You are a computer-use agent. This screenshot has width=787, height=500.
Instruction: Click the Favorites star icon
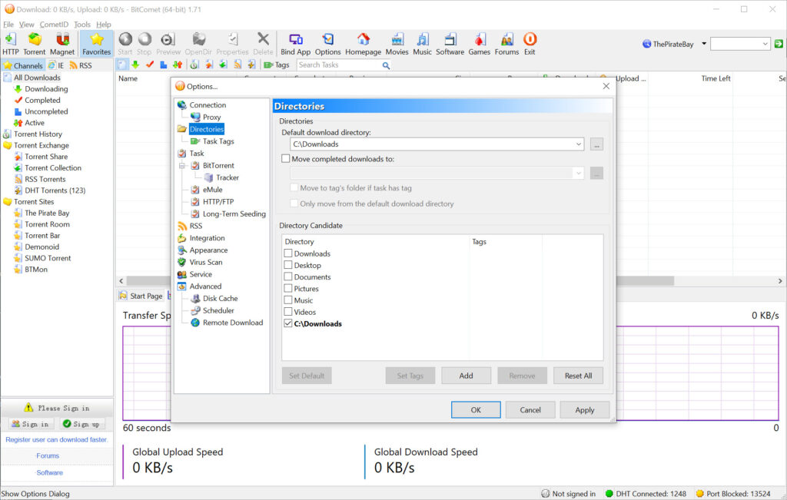pyautogui.click(x=97, y=43)
